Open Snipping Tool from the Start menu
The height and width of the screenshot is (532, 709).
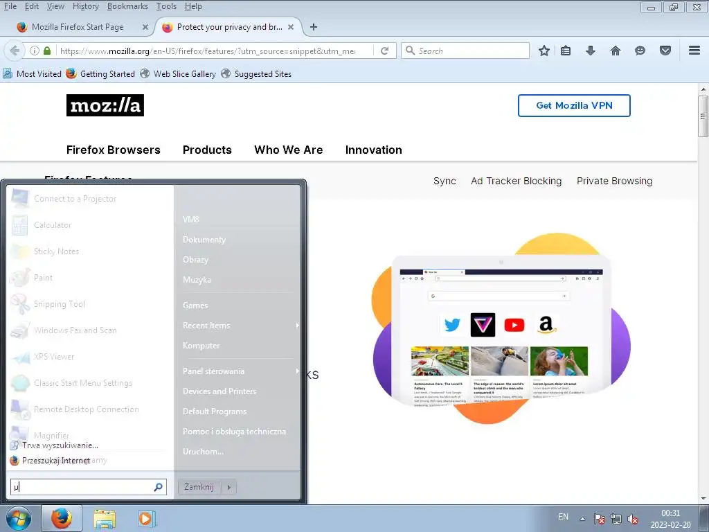coord(89,304)
